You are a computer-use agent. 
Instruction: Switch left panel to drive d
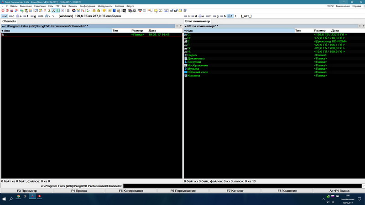click(x=12, y=16)
